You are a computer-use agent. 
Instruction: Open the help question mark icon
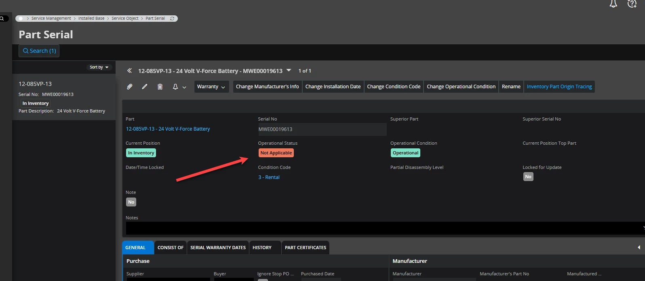632,4
